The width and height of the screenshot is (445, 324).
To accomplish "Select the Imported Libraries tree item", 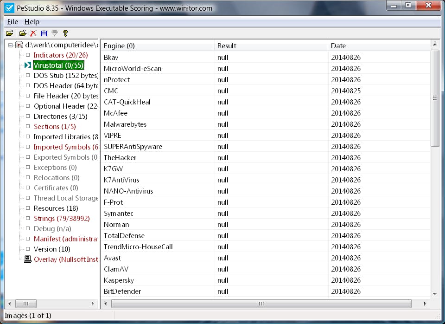I will tap(65, 137).
